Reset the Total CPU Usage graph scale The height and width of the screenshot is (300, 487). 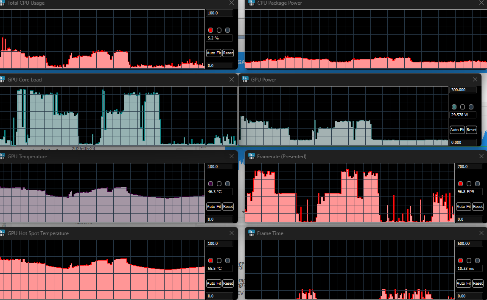click(228, 53)
